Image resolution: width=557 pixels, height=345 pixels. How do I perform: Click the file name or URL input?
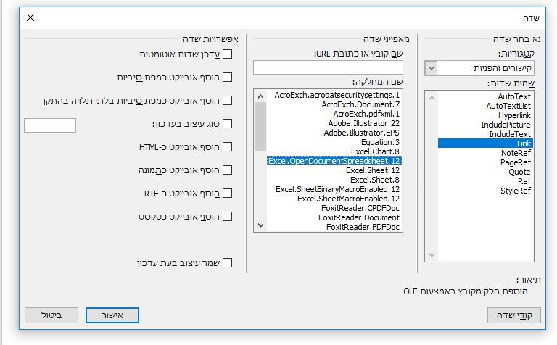coord(328,67)
